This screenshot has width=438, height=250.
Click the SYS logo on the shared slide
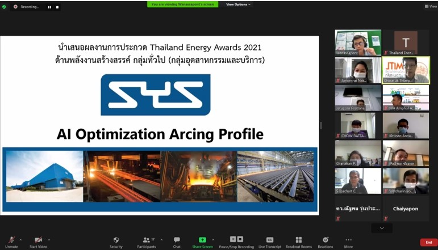click(156, 95)
